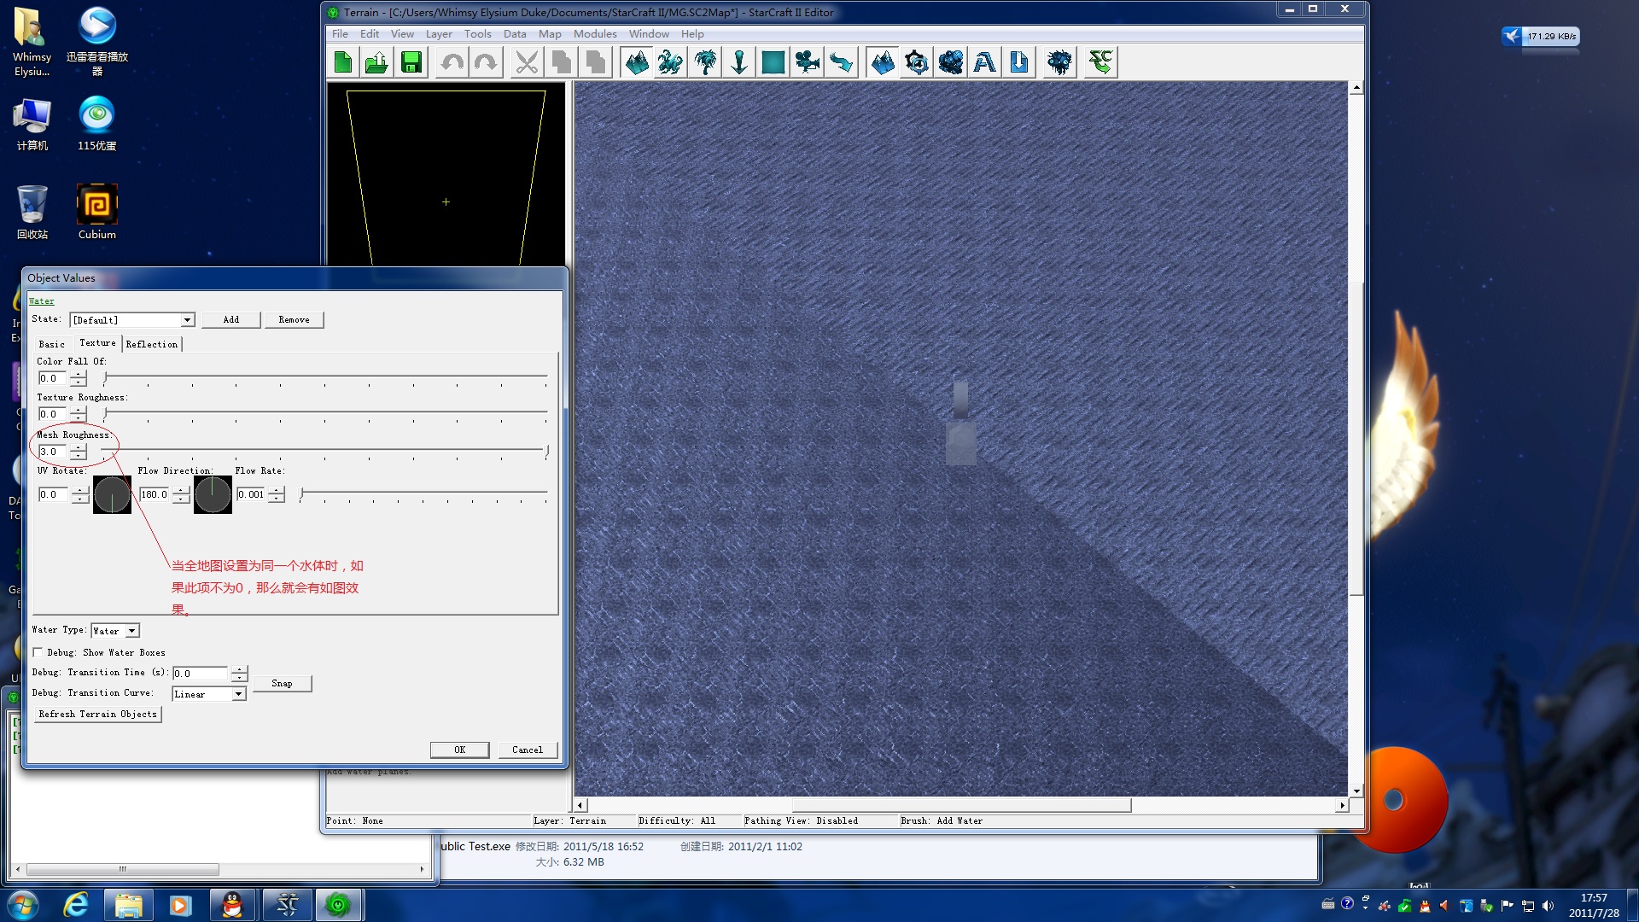This screenshot has height=922, width=1639.
Task: Click the Flow Direction 180.0 field
Action: 155,494
